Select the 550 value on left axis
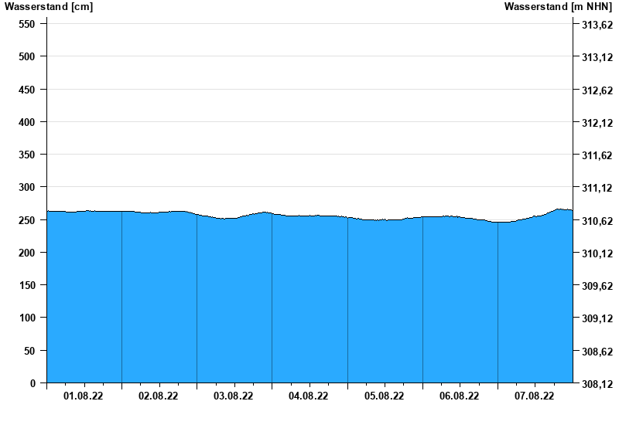Image resolution: width=619 pixels, height=425 pixels. (x=27, y=24)
